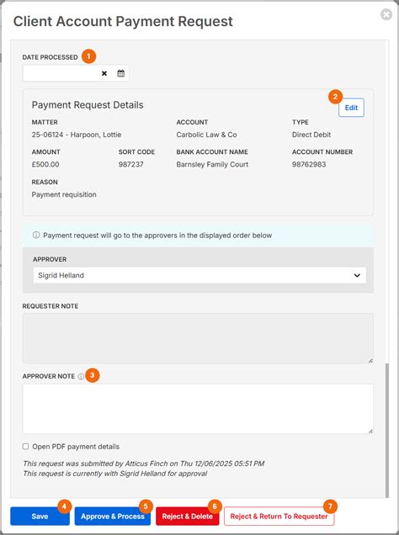The height and width of the screenshot is (535, 399).
Task: Edit the Payment Request Details
Action: click(351, 108)
